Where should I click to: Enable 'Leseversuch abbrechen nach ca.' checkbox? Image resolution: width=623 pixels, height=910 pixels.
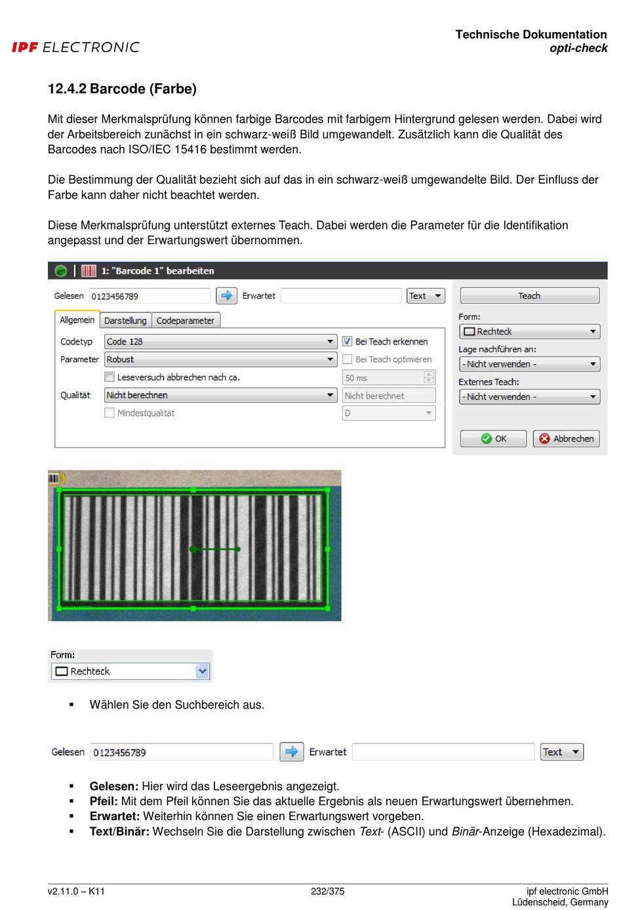click(x=110, y=377)
